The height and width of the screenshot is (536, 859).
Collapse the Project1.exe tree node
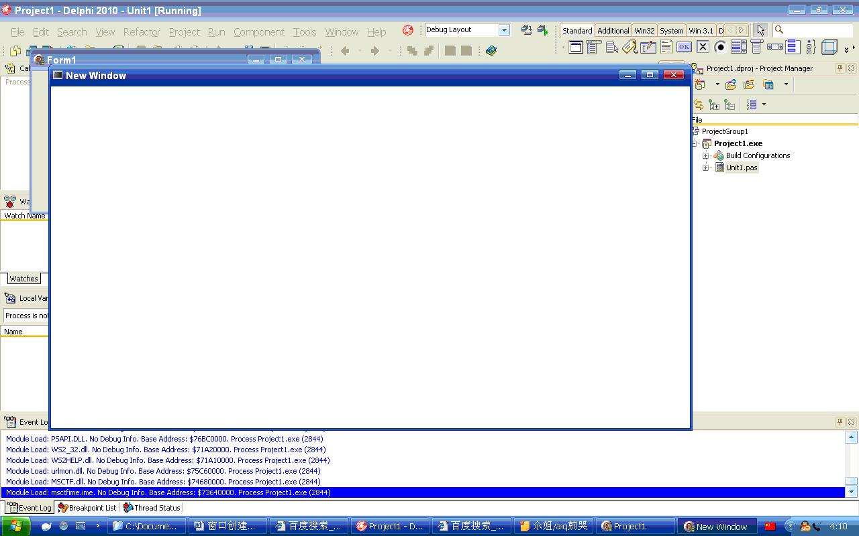[x=695, y=143]
